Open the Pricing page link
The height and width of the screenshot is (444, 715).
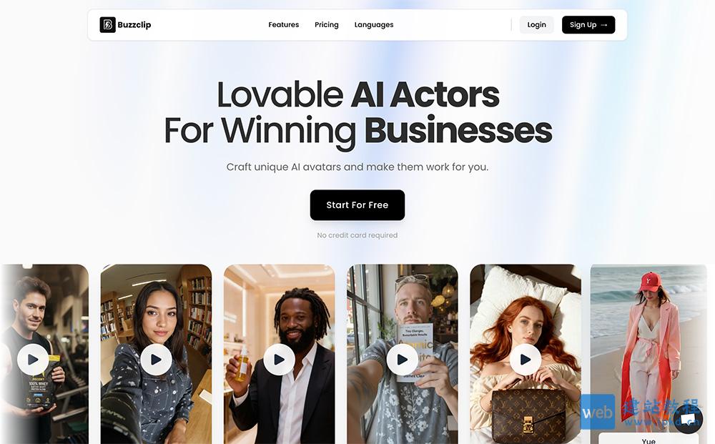(x=327, y=24)
